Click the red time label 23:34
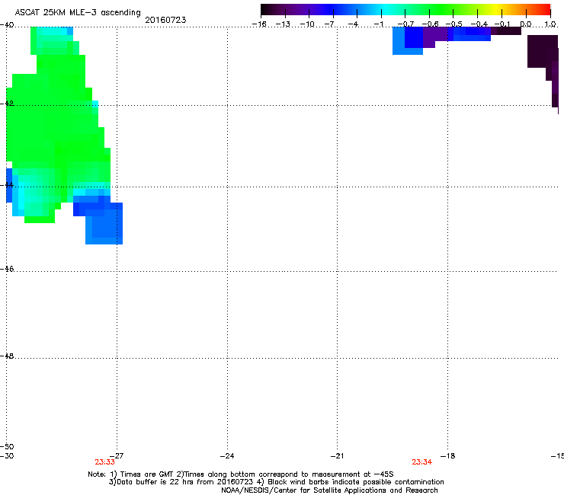Image resolution: width=564 pixels, height=495 pixels. 422,462
